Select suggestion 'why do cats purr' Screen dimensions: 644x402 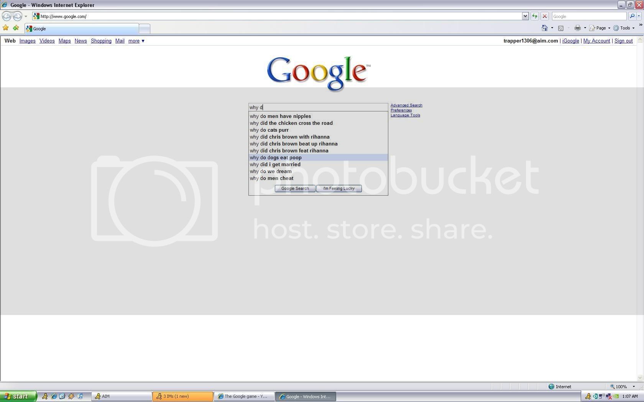tap(318, 130)
